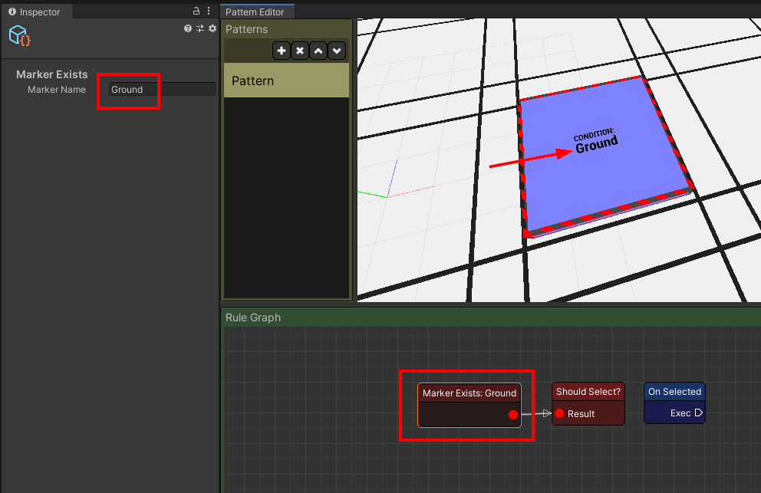Select the On Selected node header
This screenshot has width=761, height=493.
pos(674,392)
